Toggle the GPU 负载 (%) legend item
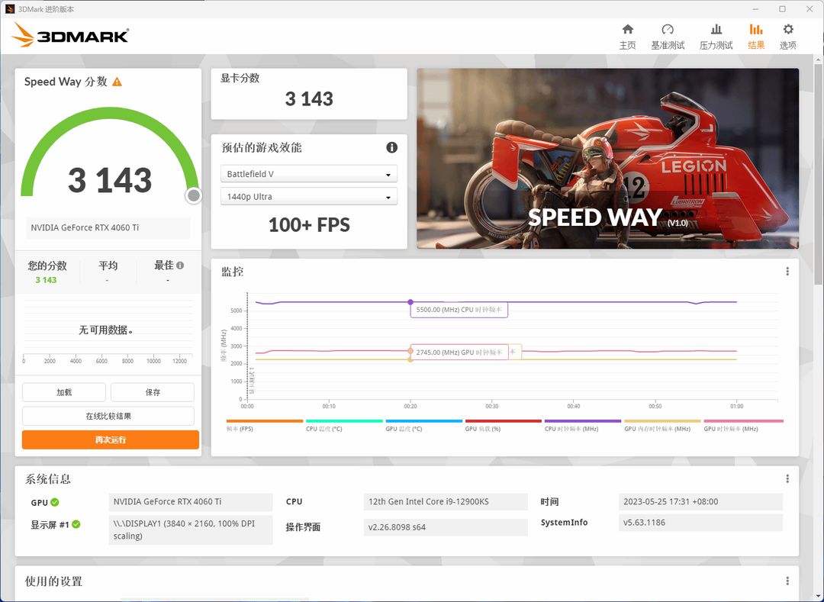 [503, 426]
